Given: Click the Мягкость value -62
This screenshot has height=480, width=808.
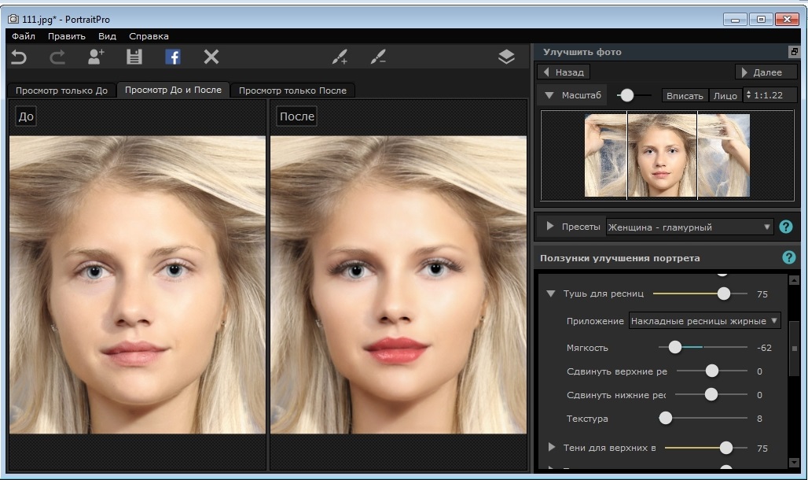Looking at the screenshot, I should tap(764, 348).
